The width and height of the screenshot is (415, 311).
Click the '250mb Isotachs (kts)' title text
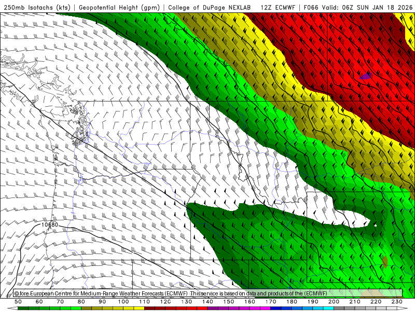37,7
